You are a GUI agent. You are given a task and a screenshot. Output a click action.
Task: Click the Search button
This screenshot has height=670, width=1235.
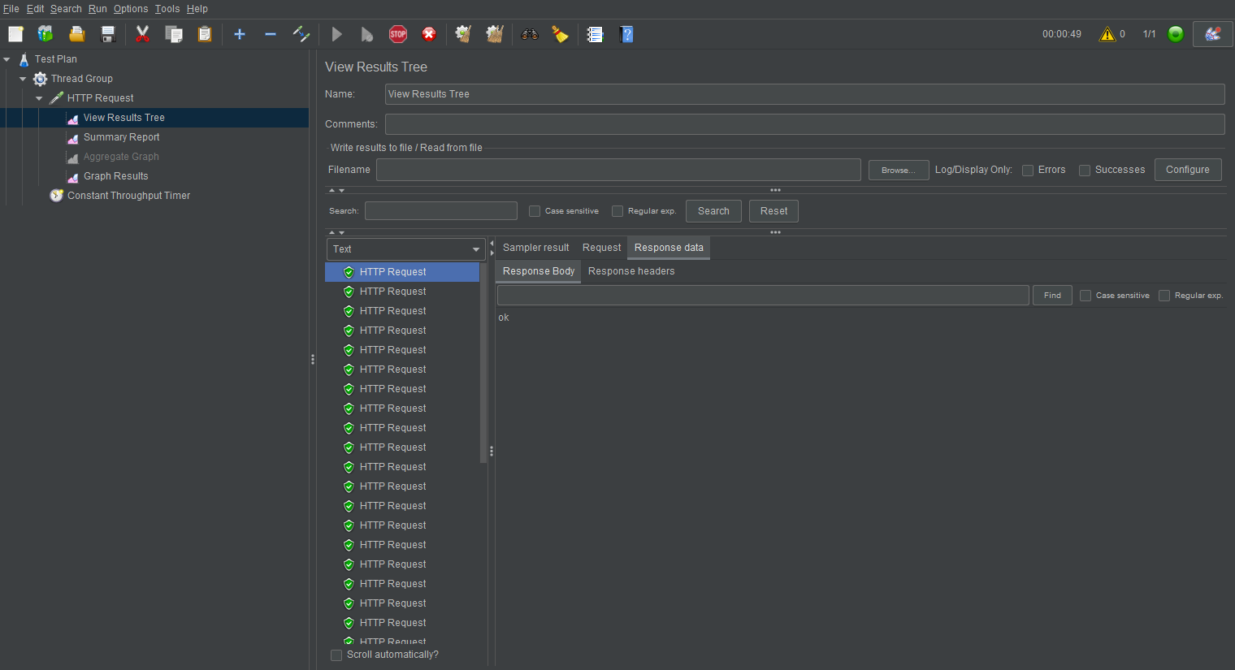pyautogui.click(x=713, y=211)
